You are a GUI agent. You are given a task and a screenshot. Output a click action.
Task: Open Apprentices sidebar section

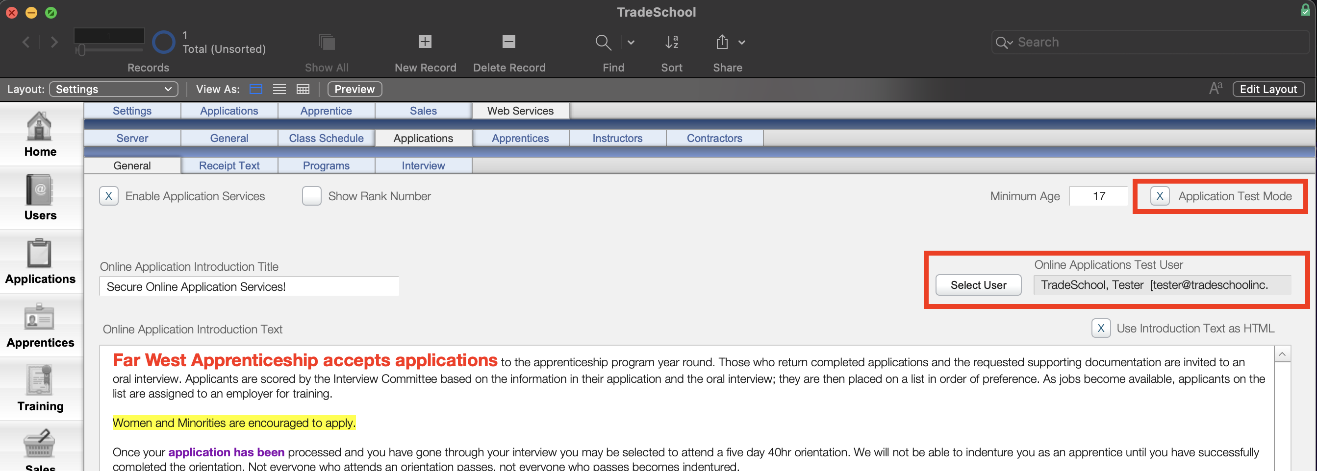pos(40,326)
